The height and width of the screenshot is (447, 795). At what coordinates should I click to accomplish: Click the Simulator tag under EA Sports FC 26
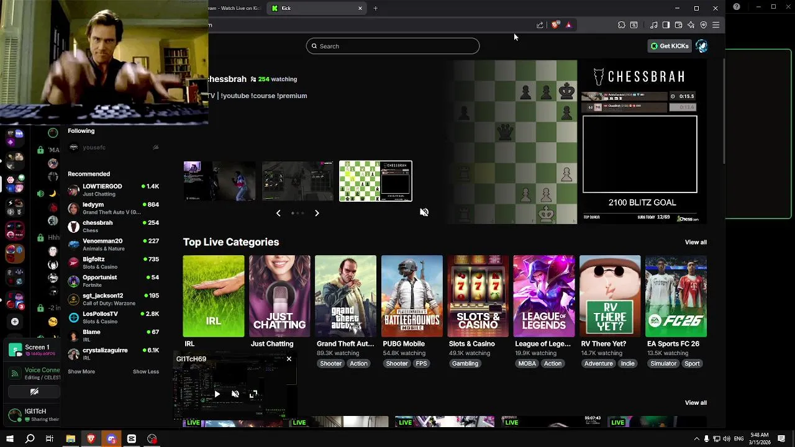click(663, 364)
